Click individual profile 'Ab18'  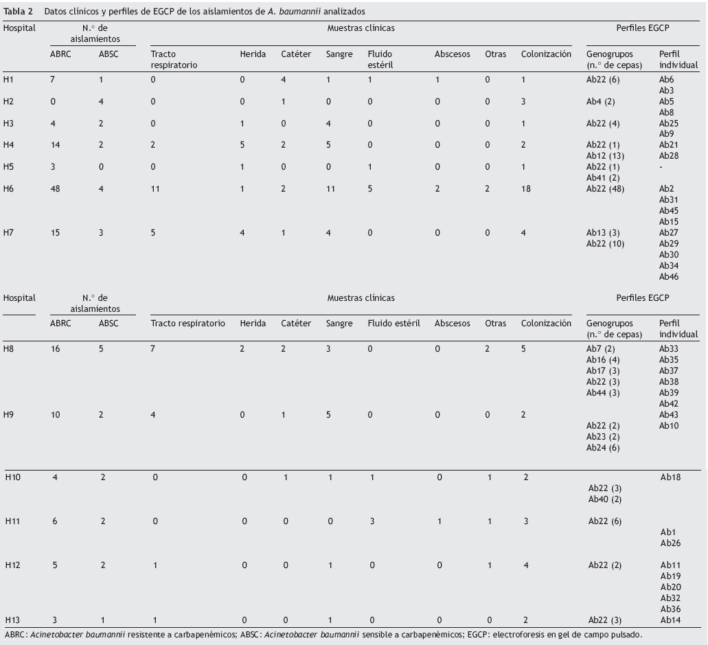pyautogui.click(x=670, y=477)
